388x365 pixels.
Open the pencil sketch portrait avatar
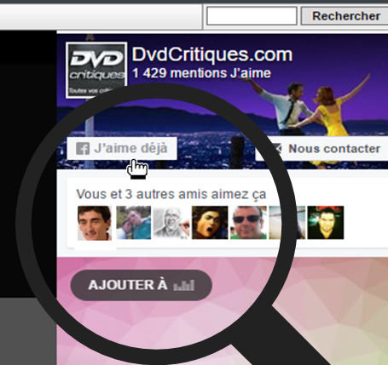(x=171, y=223)
